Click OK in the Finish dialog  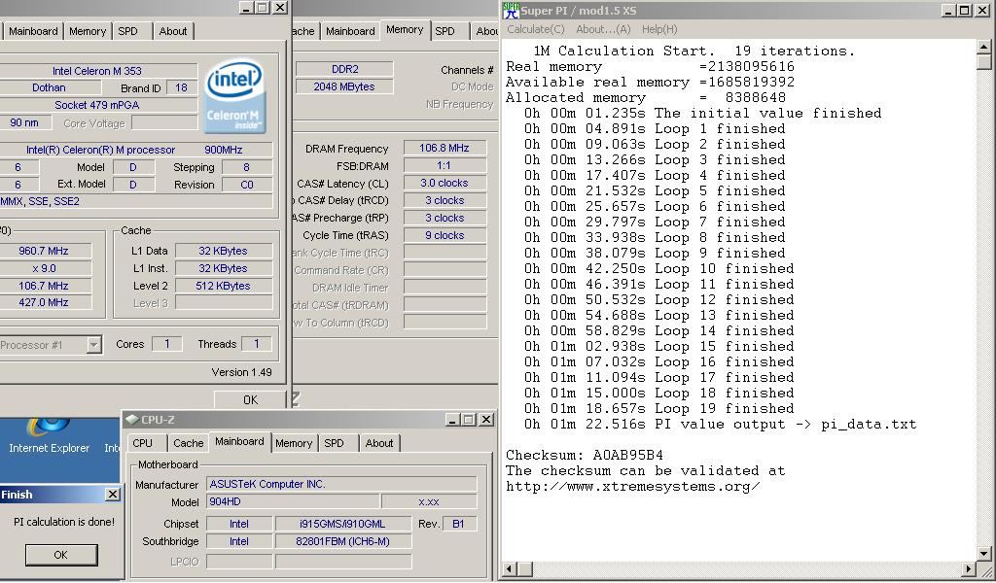61,555
